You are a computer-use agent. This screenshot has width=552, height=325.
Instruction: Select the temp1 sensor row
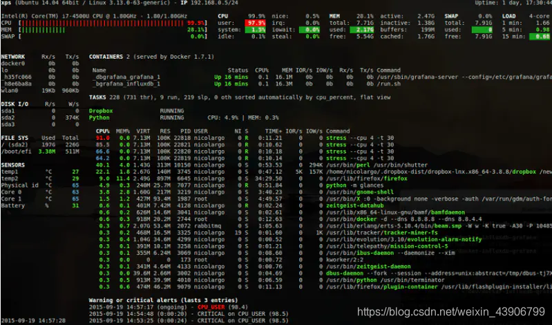[40, 171]
